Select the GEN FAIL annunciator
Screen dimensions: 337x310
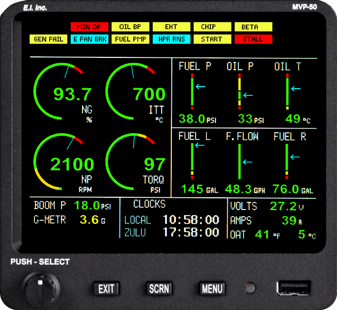pyautogui.click(x=48, y=39)
